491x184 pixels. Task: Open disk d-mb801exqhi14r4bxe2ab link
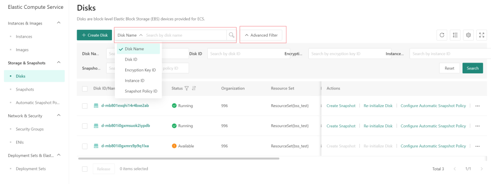point(125,105)
